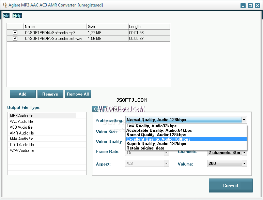Image resolution: width=263 pixels, height=200 pixels.
Task: Open the Aspect 4:3 dropdown
Action: tap(166, 163)
